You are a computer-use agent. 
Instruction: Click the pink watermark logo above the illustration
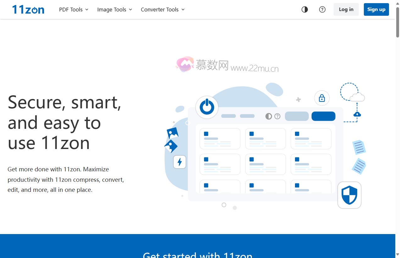(x=185, y=64)
